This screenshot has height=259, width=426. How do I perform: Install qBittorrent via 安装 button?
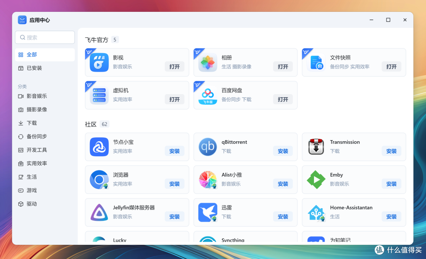pyautogui.click(x=283, y=151)
